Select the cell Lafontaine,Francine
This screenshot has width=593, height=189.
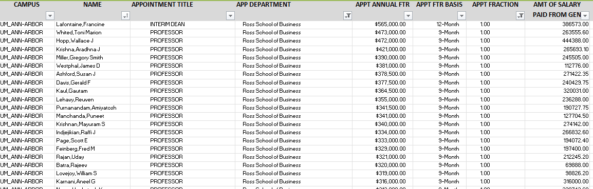pos(92,25)
